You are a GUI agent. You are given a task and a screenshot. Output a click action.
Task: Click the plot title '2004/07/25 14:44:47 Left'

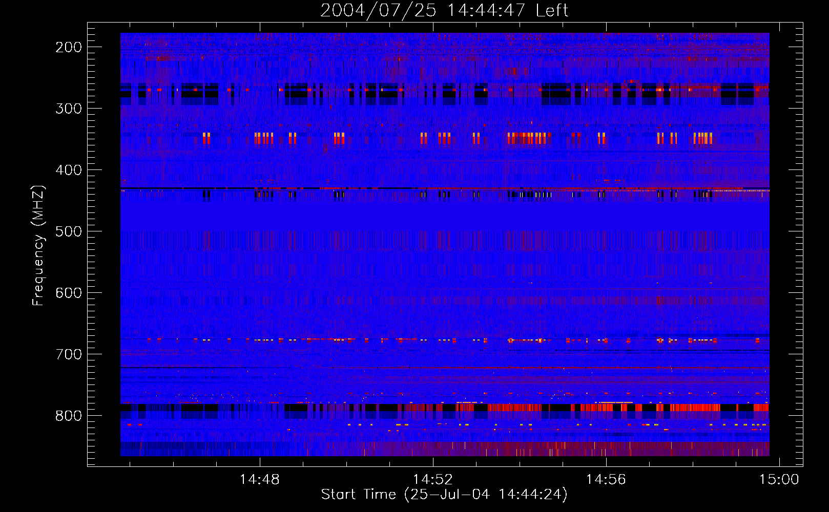[444, 10]
